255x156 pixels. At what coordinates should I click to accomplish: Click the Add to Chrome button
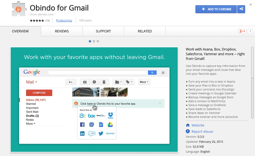click(x=216, y=9)
